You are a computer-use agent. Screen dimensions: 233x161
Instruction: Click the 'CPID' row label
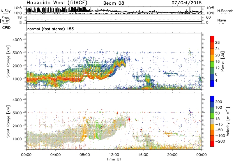pyautogui.click(x=6, y=28)
